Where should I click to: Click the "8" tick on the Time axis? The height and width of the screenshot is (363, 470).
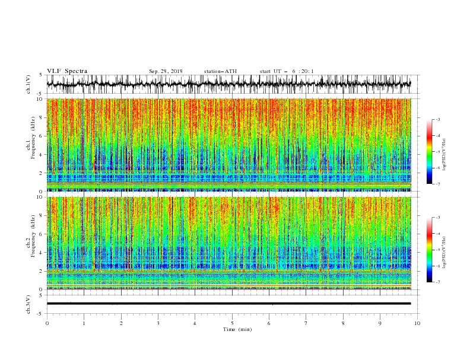point(343,323)
